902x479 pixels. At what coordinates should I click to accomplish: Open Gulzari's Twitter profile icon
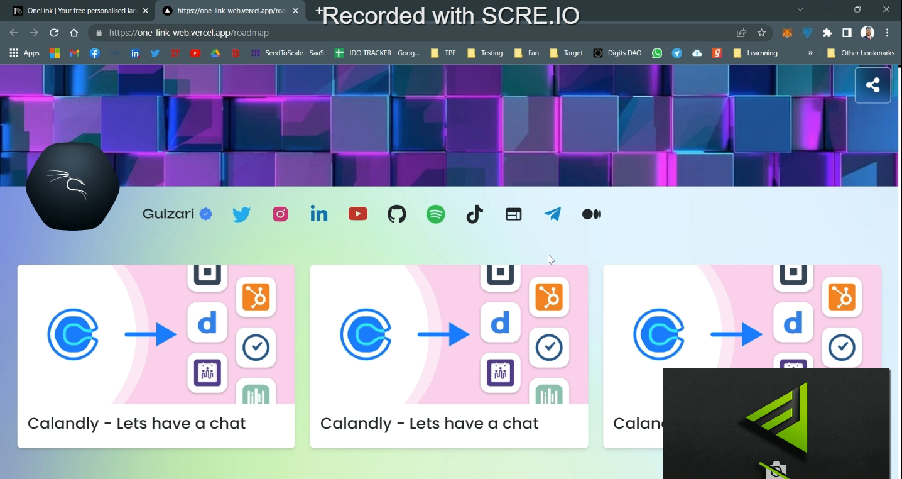coord(241,214)
